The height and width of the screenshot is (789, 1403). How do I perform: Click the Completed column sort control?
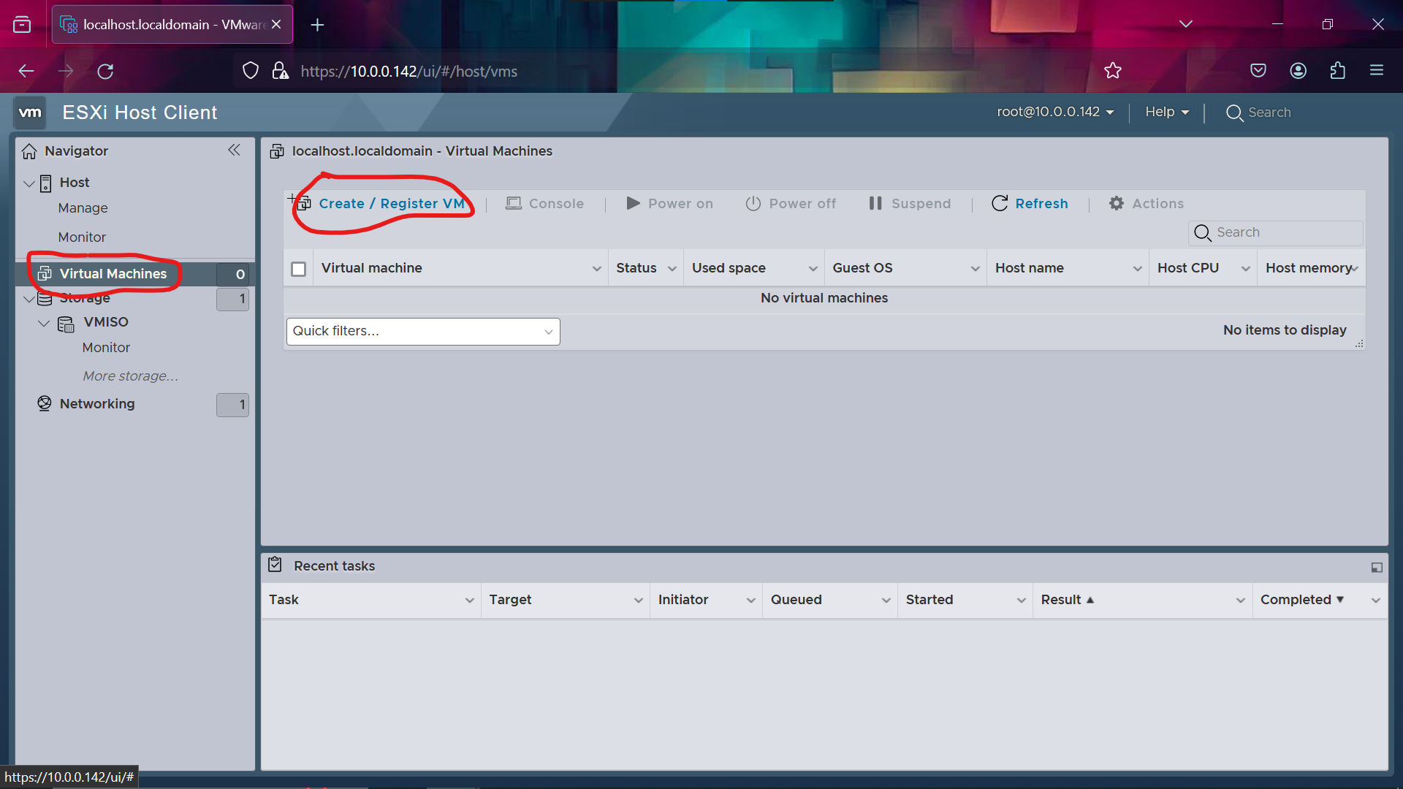[1340, 599]
